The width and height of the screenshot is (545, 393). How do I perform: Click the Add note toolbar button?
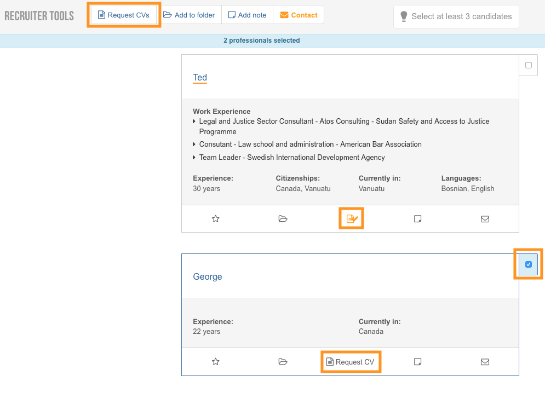tap(247, 15)
